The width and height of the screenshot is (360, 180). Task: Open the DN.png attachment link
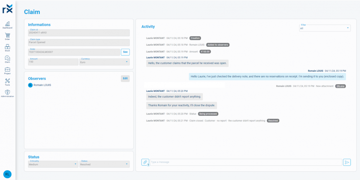pyautogui.click(x=340, y=86)
